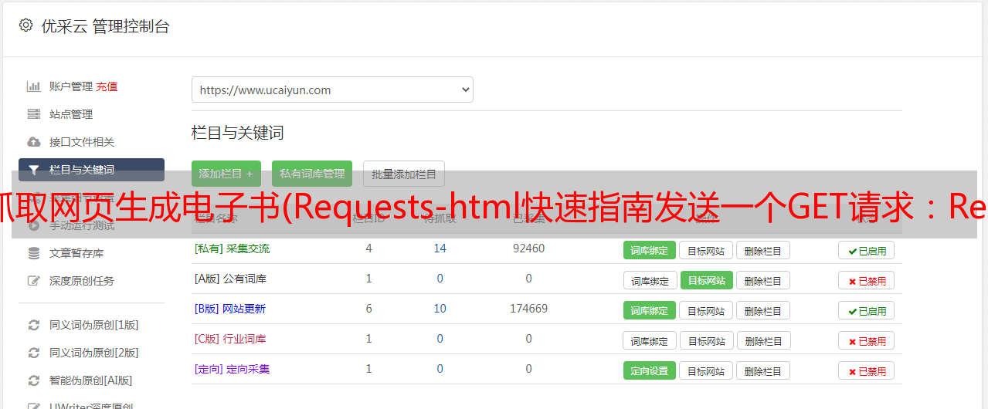Click the edit icon for 深度原创任务

pyautogui.click(x=33, y=281)
